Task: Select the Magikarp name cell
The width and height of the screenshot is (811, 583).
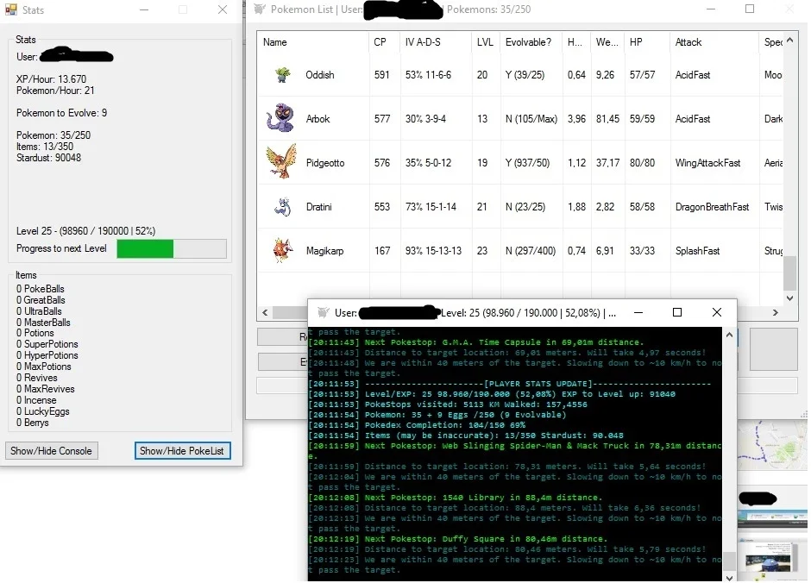Action: point(324,251)
